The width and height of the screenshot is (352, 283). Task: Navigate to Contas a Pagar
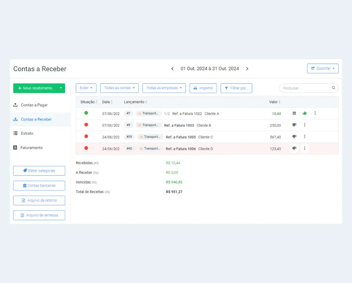click(x=34, y=105)
